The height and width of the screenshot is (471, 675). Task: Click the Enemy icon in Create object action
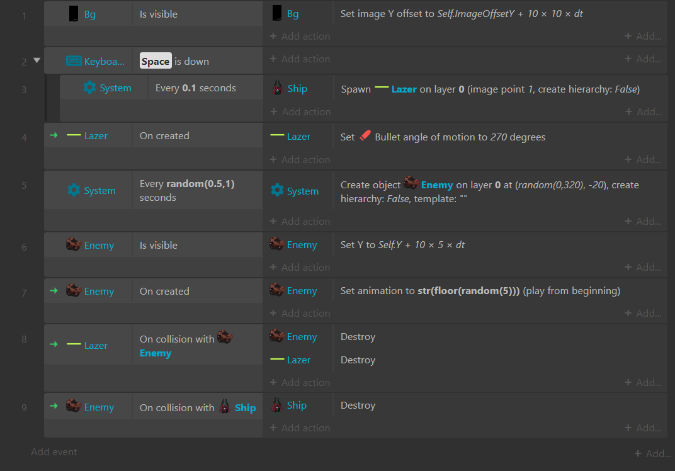pos(411,183)
